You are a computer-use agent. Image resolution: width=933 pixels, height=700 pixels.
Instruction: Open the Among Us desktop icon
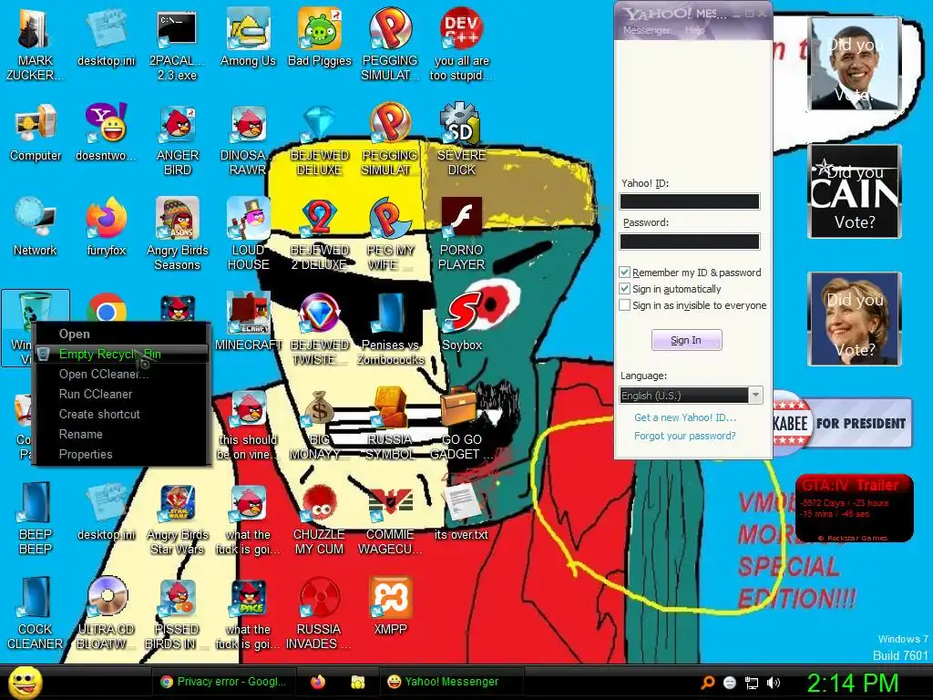coord(248,36)
